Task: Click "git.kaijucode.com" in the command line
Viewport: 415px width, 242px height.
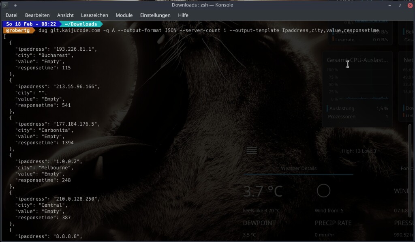Action: click(75, 30)
